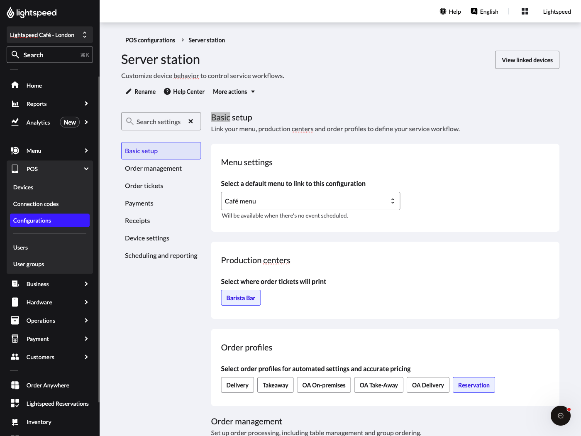Open the Hardware section icon
The image size is (581, 436).
(15, 302)
